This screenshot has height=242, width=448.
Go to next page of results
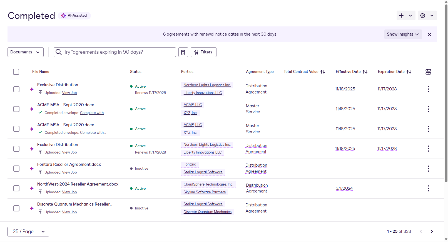point(432,231)
